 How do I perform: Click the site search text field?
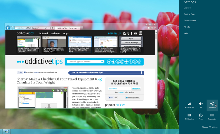tap(84, 62)
